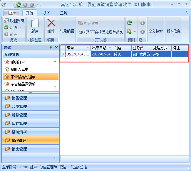Click the app icon in title bar
The image size is (191, 171).
point(4,5)
